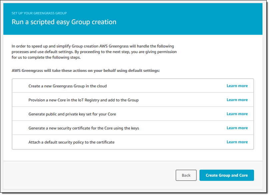The height and width of the screenshot is (196, 270).
Task: Open Learn more for default security policy
Action: tap(237, 142)
